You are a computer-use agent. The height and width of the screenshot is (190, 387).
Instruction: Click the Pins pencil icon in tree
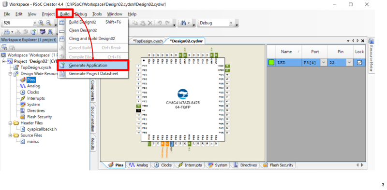coord(23,80)
